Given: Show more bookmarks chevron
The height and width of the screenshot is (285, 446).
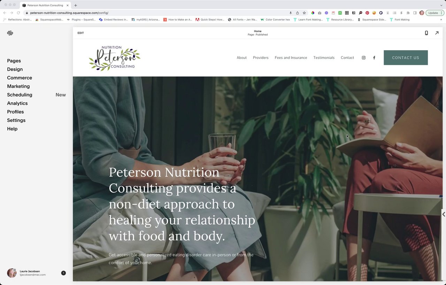Looking at the screenshot, I should click(441, 20).
